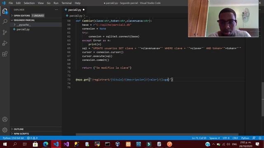Image resolution: width=264 pixels, height=148 pixels.
Task: Open the Search view in activity bar
Action: pyautogui.click(x=5, y=22)
